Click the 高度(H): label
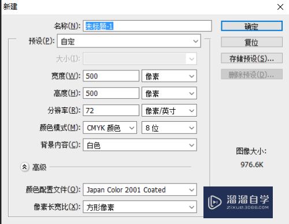This screenshot has height=224, width=289. tap(67, 93)
